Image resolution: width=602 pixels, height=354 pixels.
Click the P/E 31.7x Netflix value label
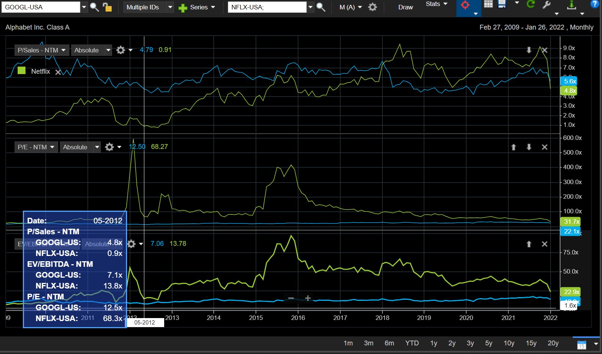tap(570, 222)
